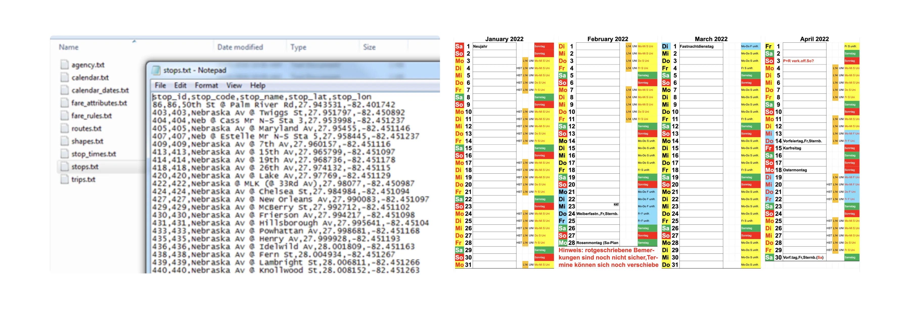Select the shapes.txt file name
Image resolution: width=910 pixels, height=309 pixels.
pos(87,141)
